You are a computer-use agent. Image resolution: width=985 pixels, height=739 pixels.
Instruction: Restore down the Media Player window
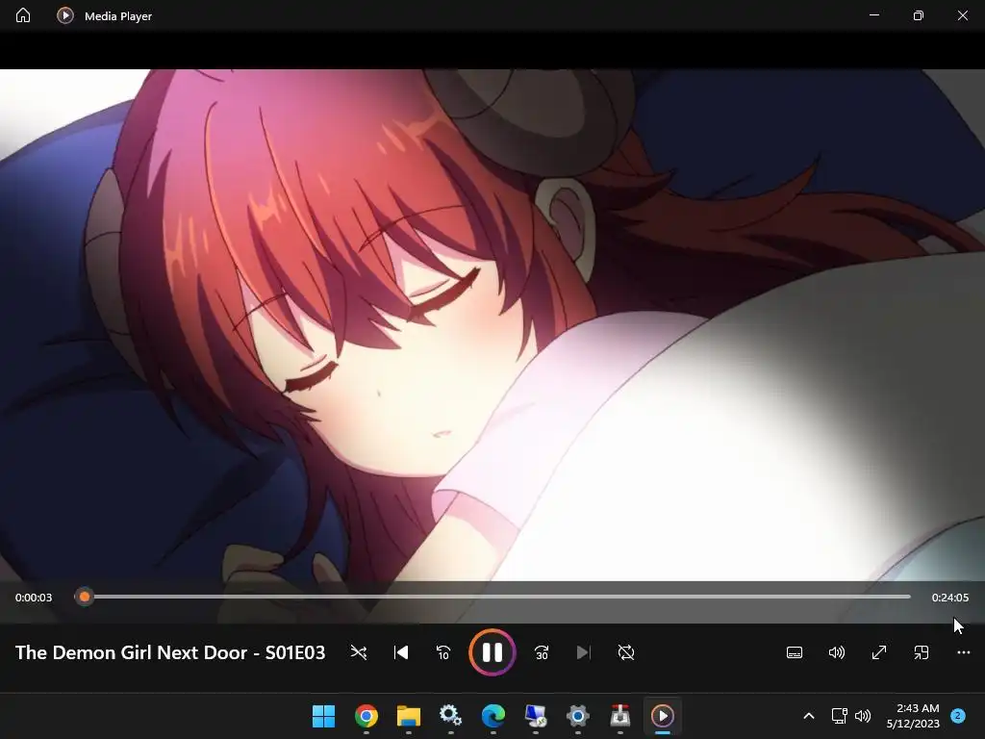click(919, 15)
